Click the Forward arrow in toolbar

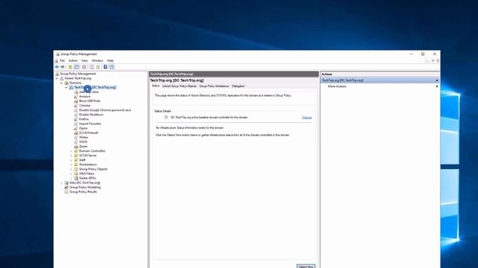[x=63, y=67]
